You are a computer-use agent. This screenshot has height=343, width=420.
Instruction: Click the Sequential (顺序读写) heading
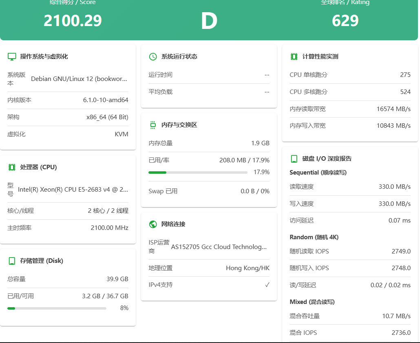[318, 173]
